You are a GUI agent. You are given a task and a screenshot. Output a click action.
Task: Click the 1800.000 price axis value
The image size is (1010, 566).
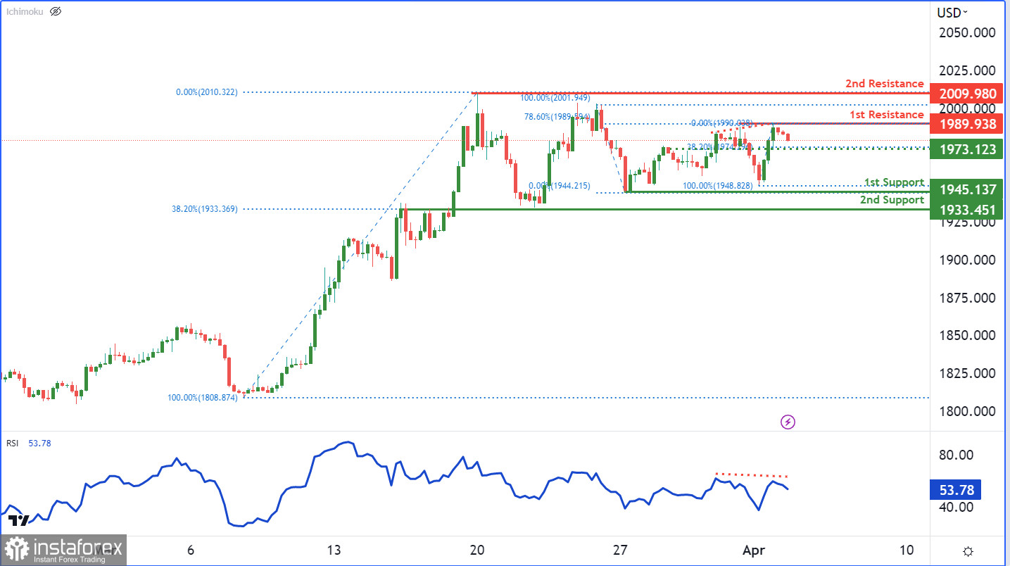point(966,412)
